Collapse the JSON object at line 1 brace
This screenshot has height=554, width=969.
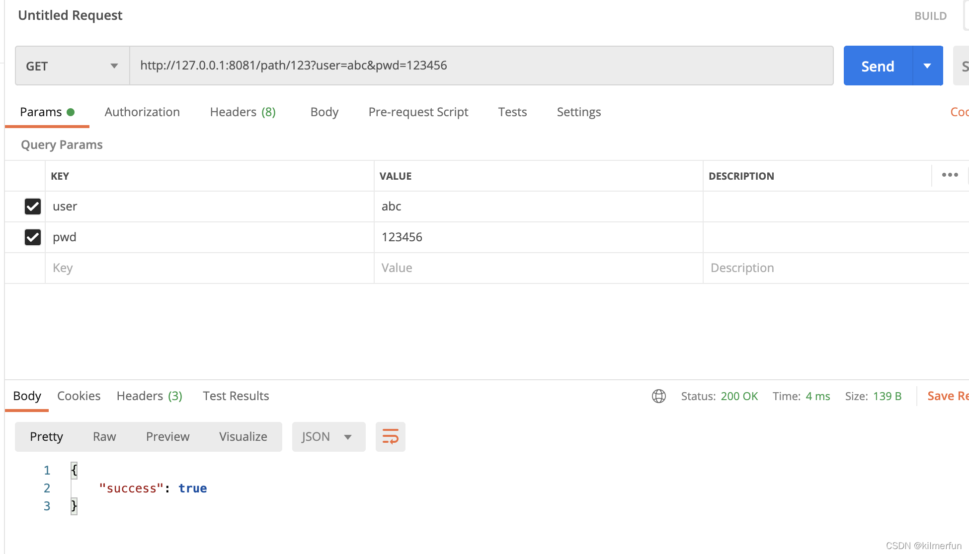pyautogui.click(x=74, y=470)
